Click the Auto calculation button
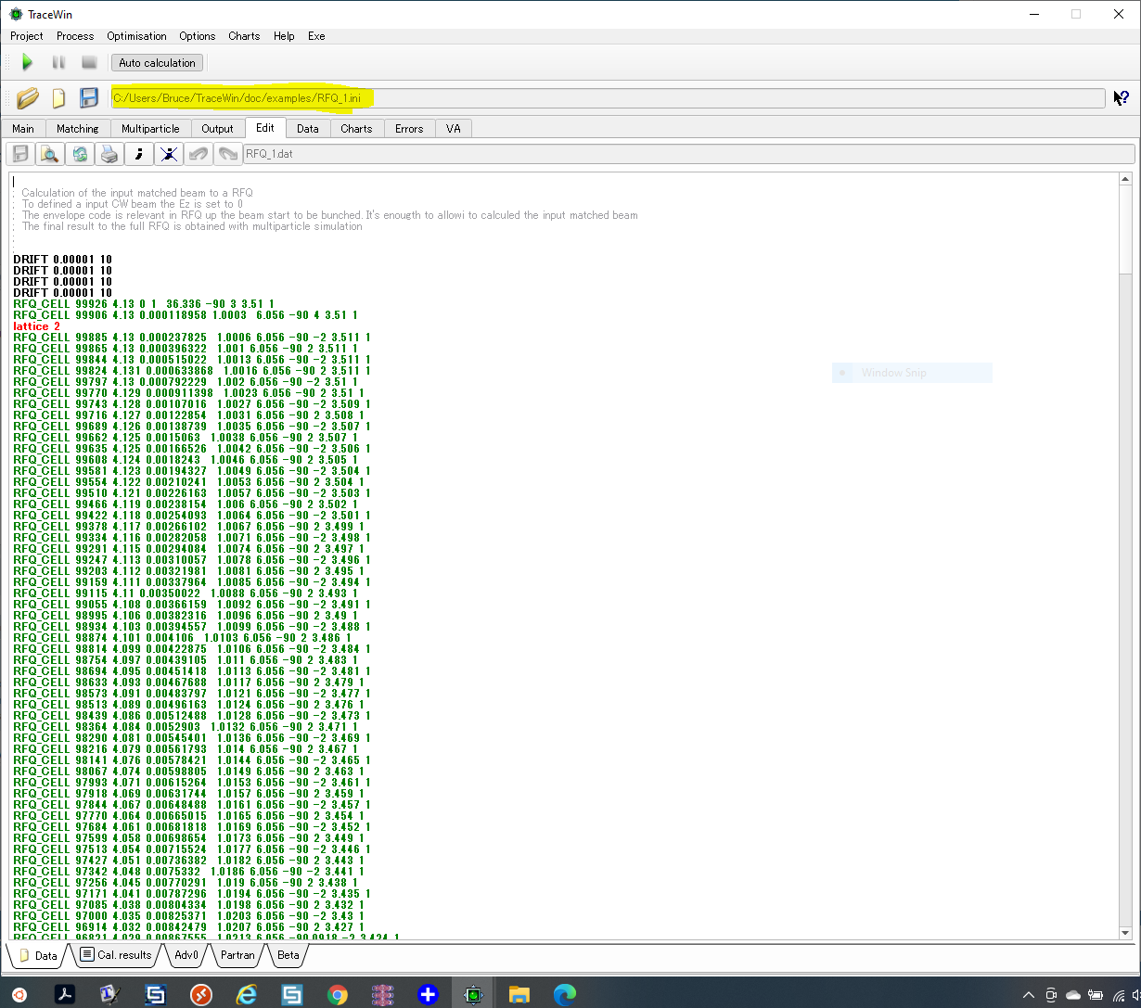 (157, 62)
